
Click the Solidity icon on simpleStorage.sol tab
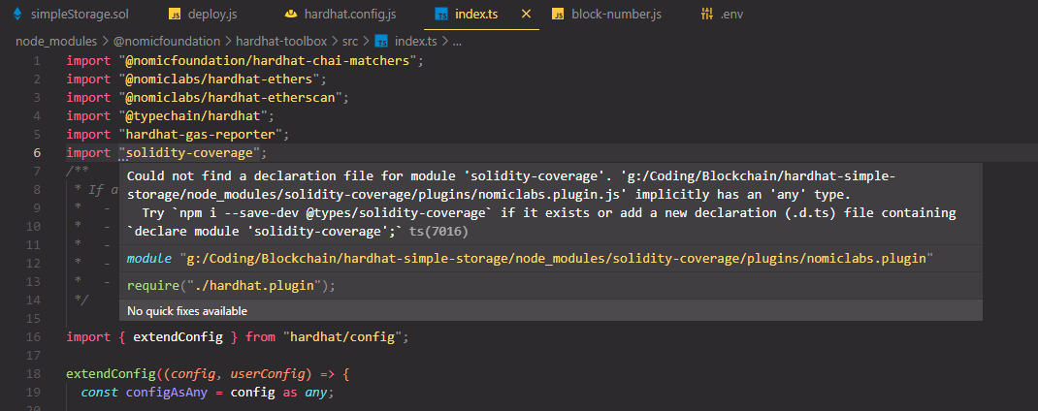tap(17, 14)
